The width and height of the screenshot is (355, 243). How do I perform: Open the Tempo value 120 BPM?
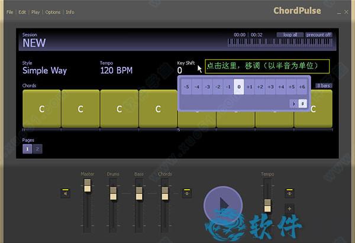pyautogui.click(x=116, y=70)
